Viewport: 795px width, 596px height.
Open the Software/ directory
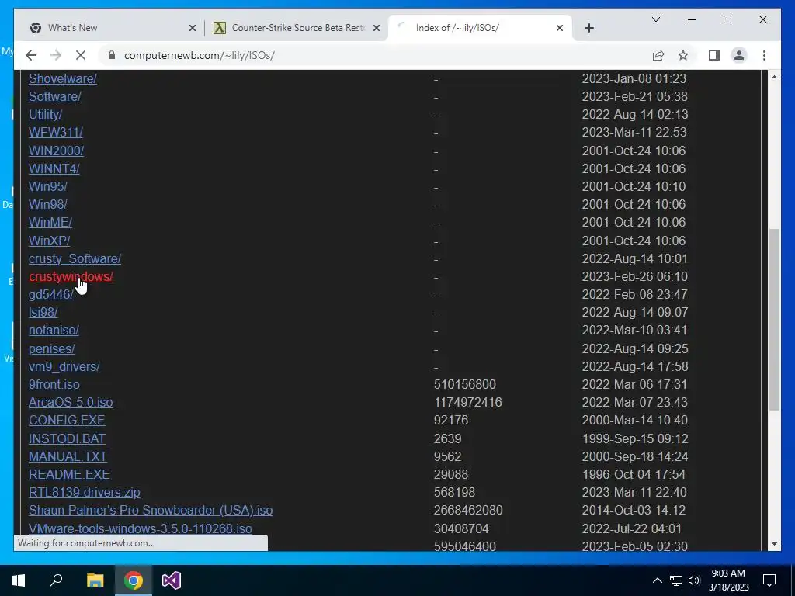55,96
